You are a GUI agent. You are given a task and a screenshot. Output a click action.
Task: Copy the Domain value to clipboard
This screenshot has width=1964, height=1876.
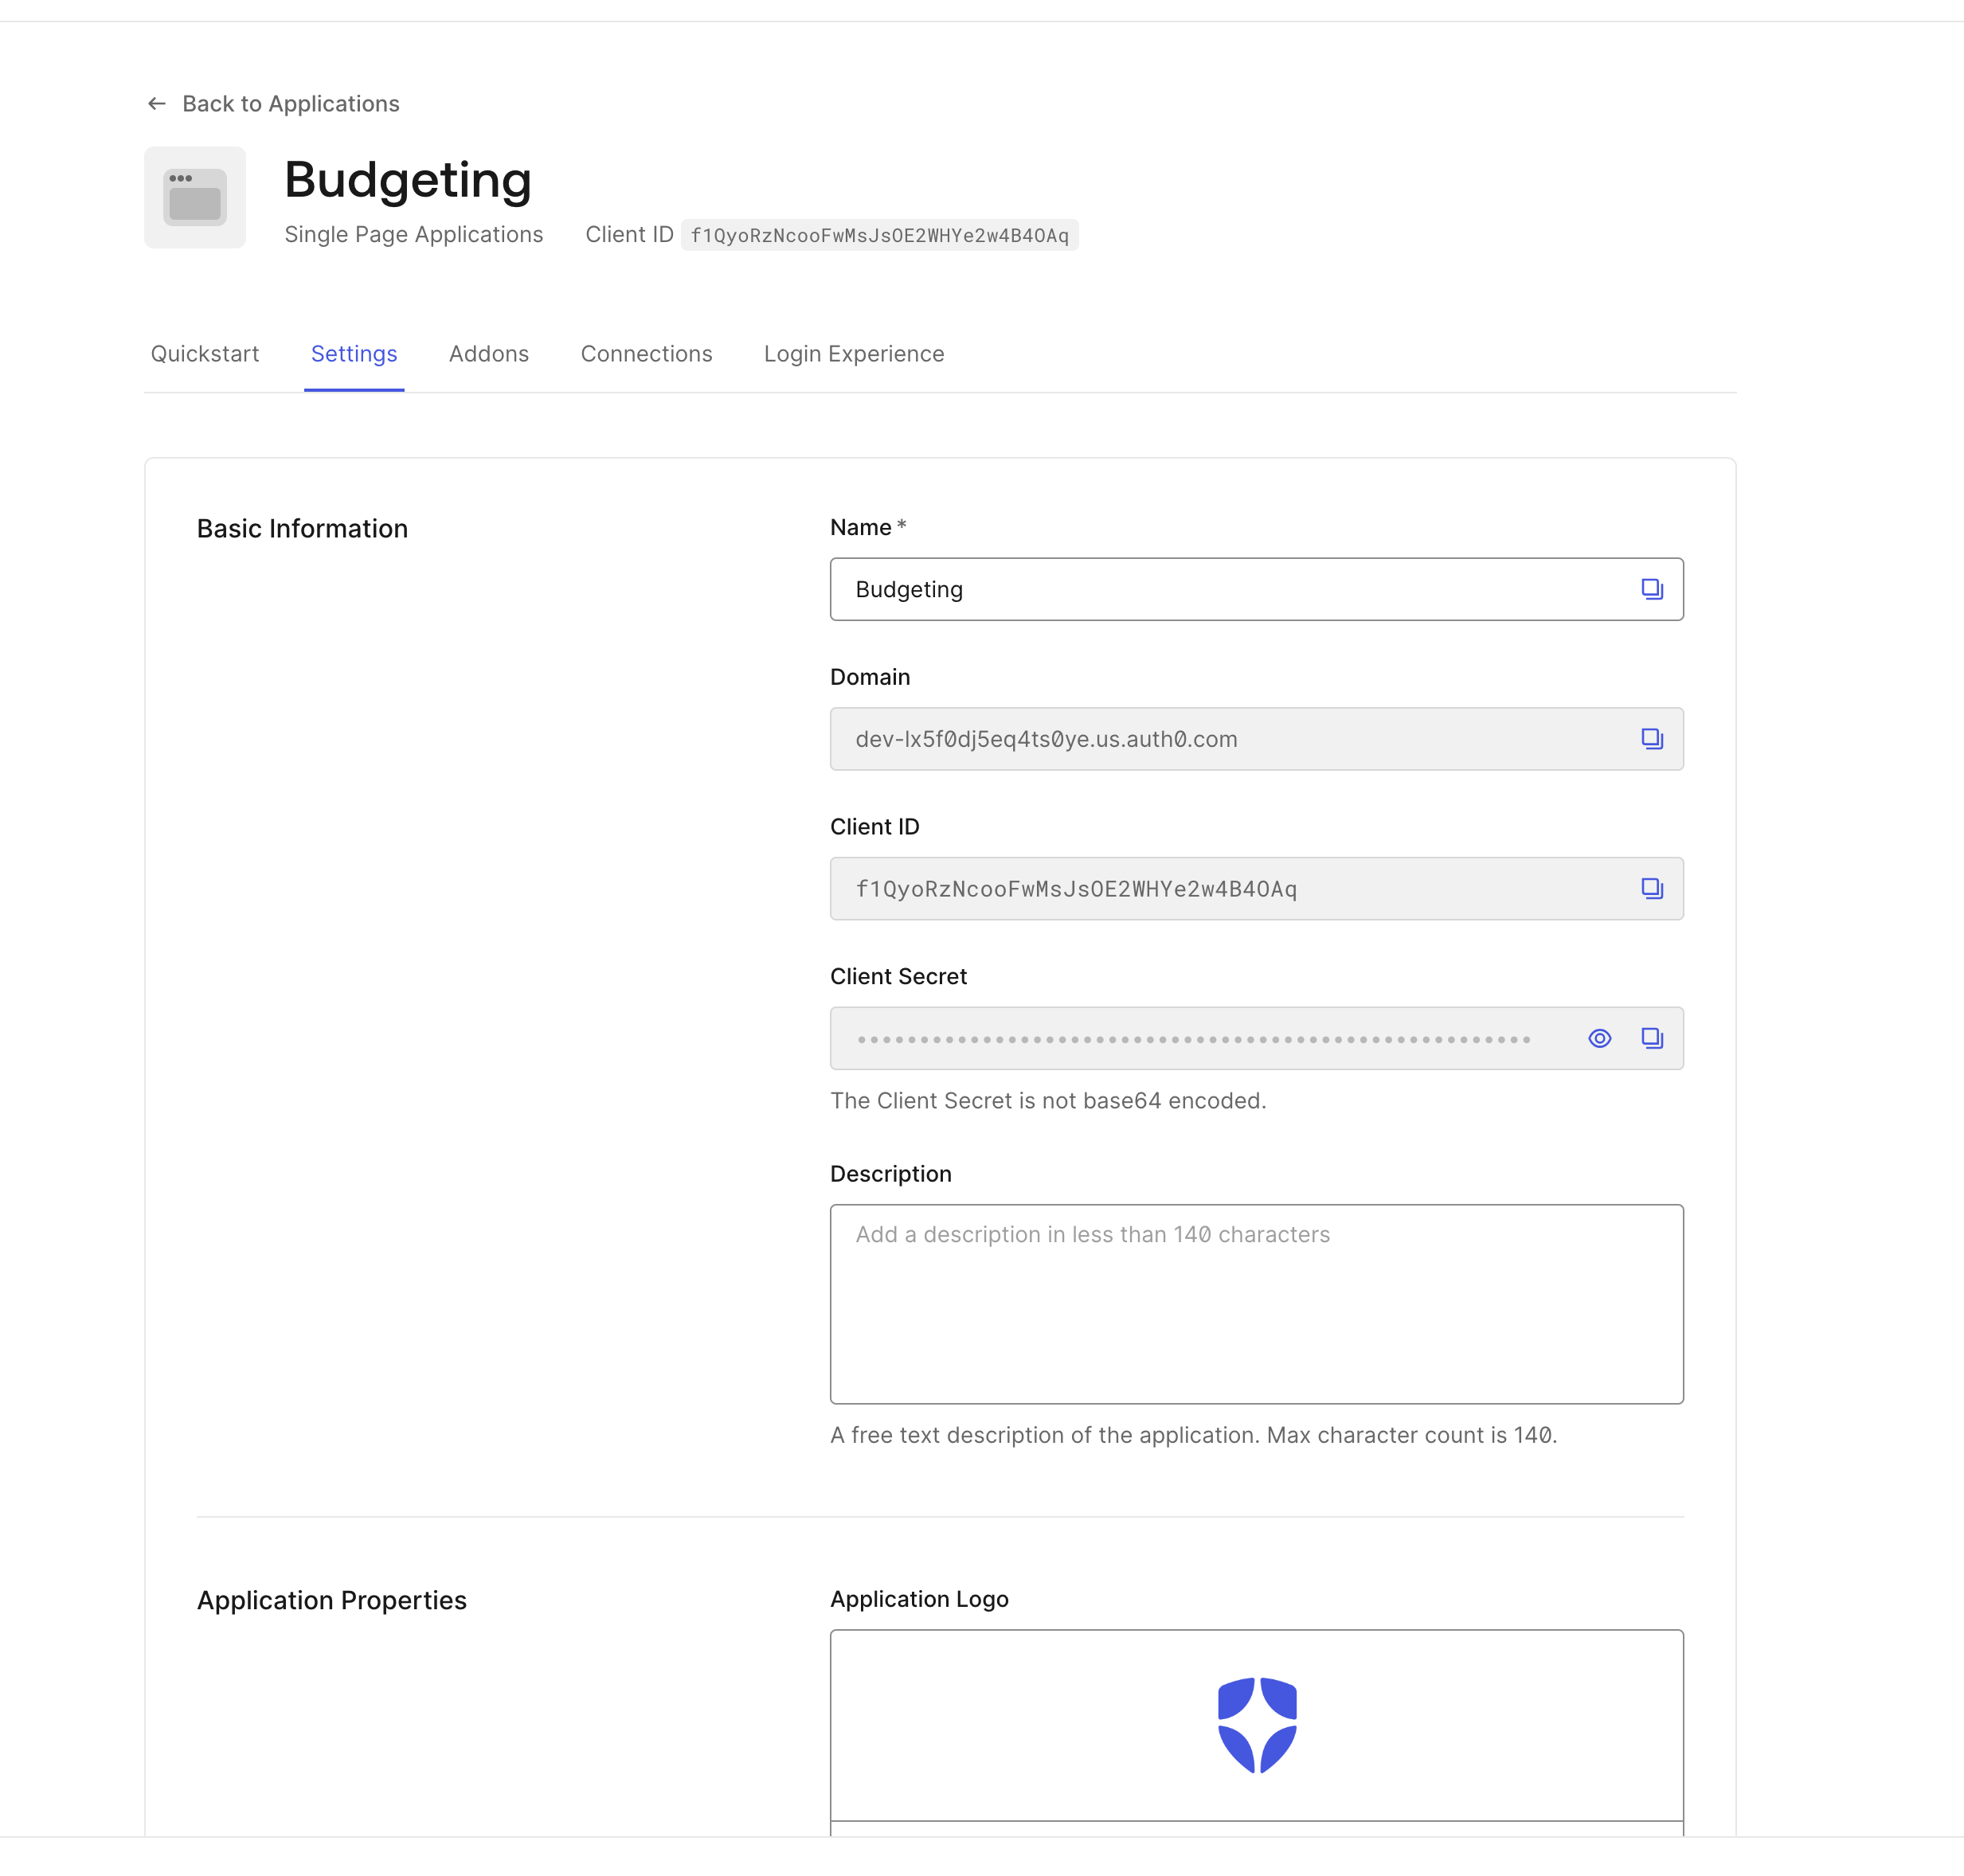tap(1651, 739)
